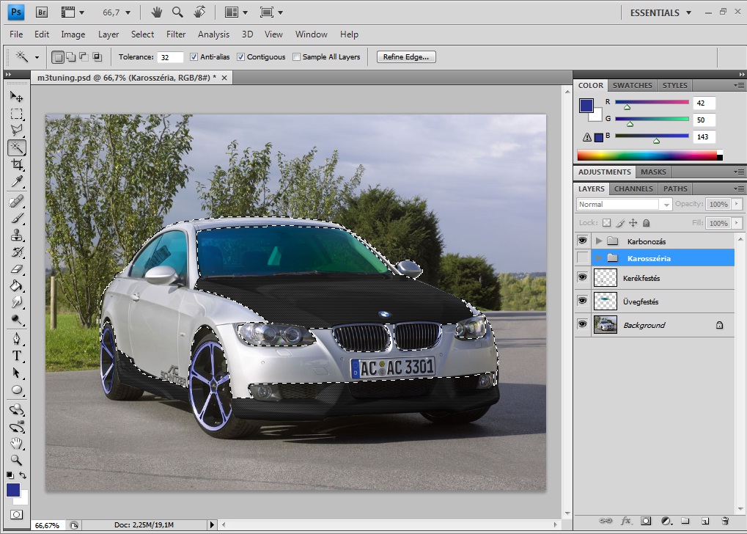
Task: Switch to the Swatches tab
Action: (x=633, y=85)
